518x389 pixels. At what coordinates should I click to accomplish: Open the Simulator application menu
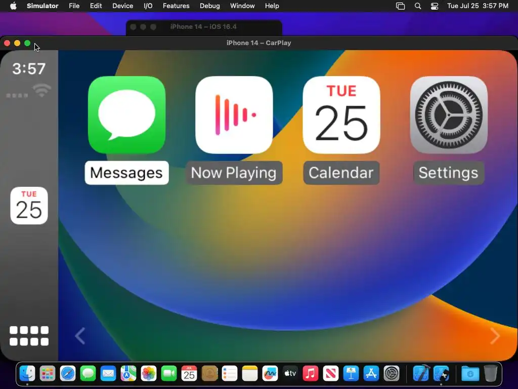(42, 6)
